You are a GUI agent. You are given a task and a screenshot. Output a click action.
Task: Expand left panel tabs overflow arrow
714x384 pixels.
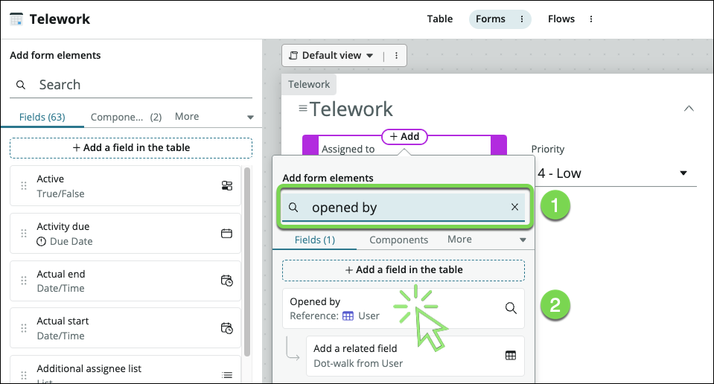[250, 118]
